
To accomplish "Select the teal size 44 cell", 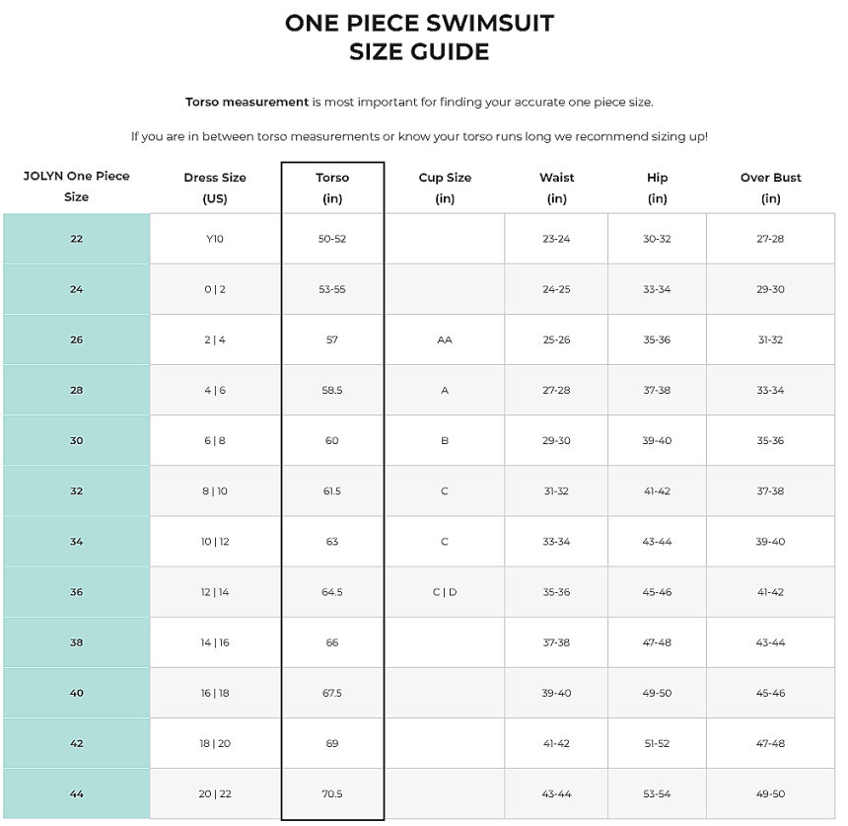I will pos(77,793).
